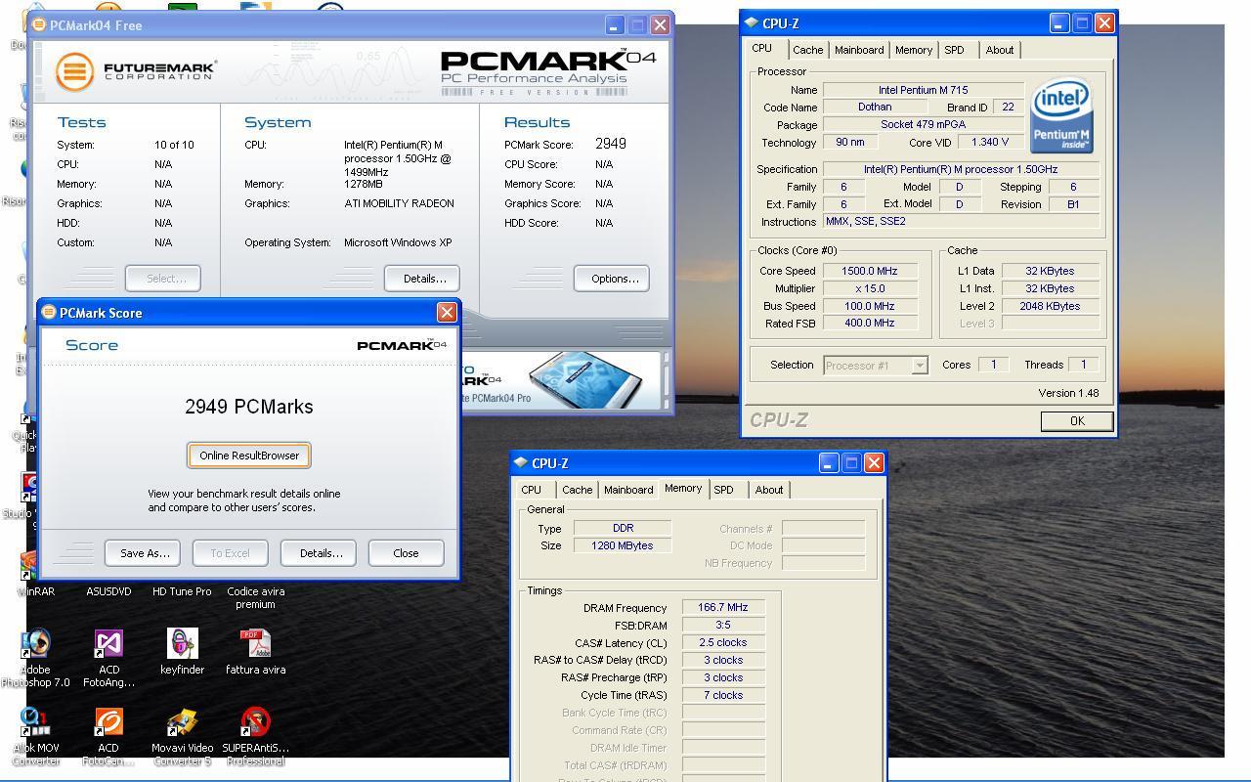This screenshot has width=1251, height=782.
Task: Expand the Processor #1 selection dropdown
Action: click(x=920, y=366)
